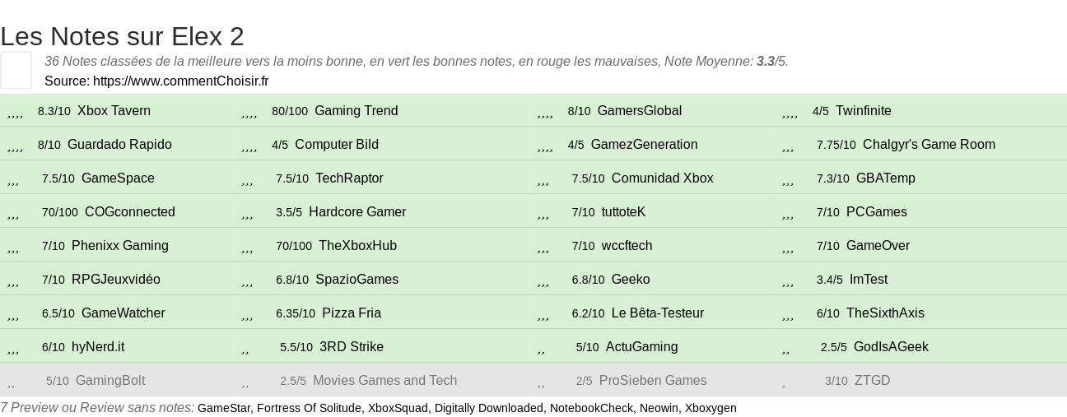Select the hyNerd.it entry
Screen dimensions: 1067x417
[x=98, y=347]
